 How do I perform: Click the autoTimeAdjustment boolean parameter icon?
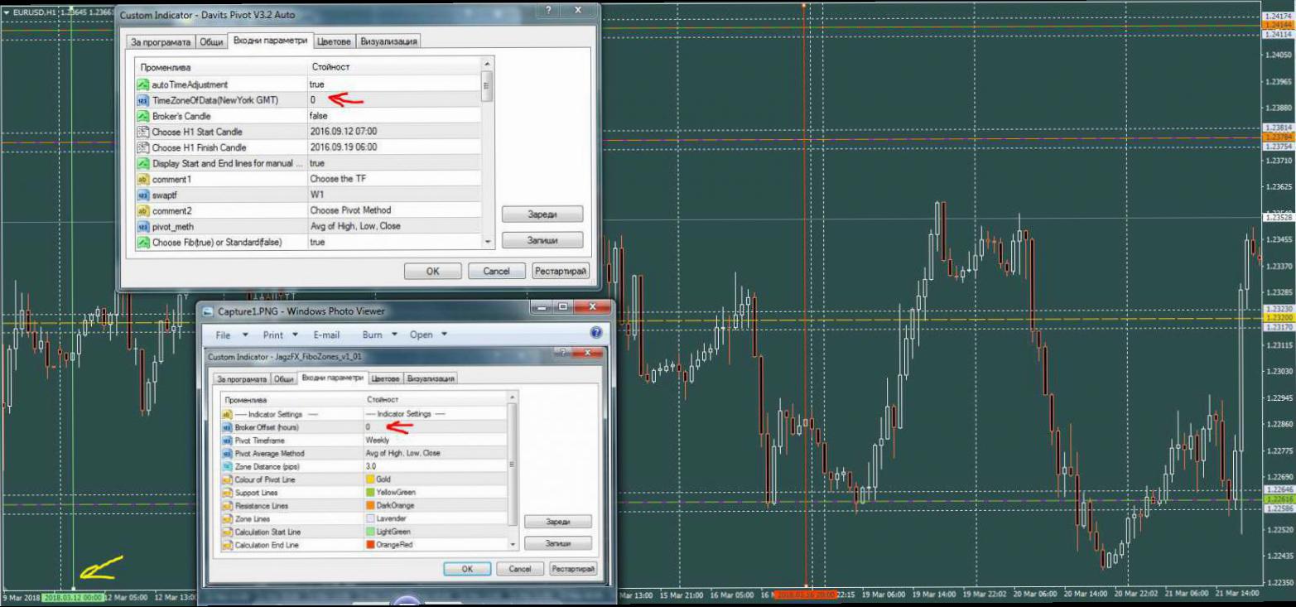143,84
